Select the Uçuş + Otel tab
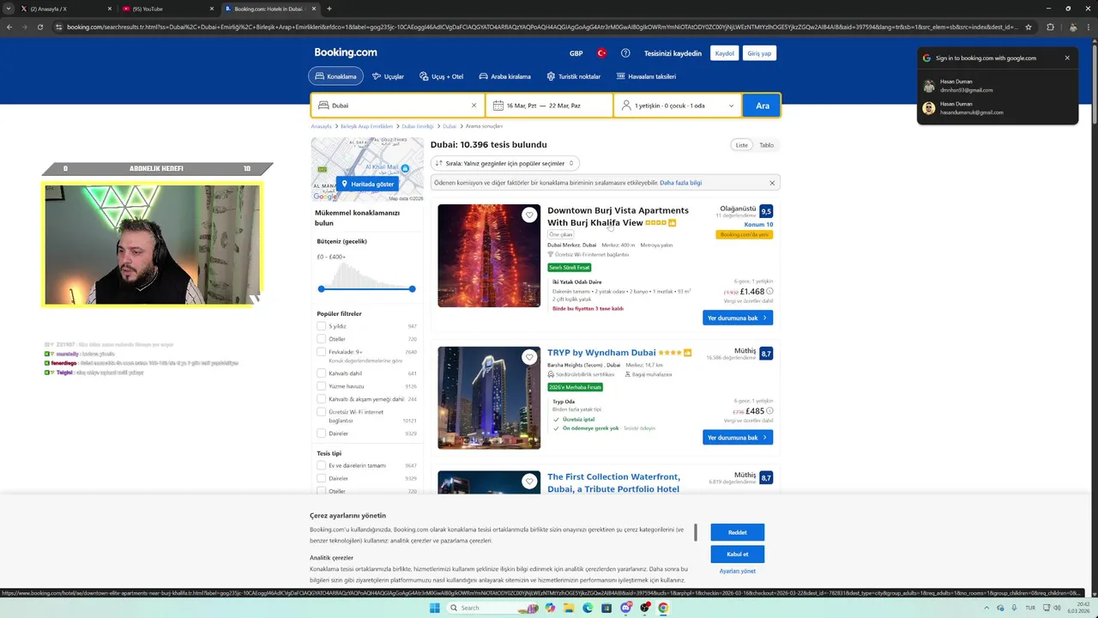Image resolution: width=1098 pixels, height=618 pixels. tap(441, 76)
